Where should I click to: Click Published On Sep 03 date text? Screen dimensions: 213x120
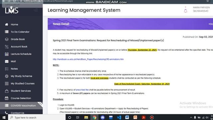[x=198, y=37]
